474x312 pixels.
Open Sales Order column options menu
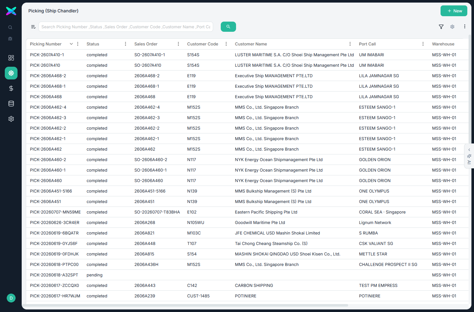(x=178, y=44)
